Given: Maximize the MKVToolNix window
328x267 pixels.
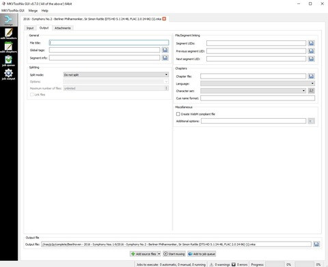Looking at the screenshot, I should [x=310, y=3].
